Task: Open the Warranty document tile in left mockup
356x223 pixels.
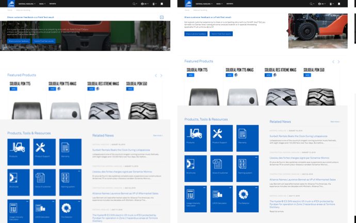Action: pyautogui.click(x=70, y=152)
